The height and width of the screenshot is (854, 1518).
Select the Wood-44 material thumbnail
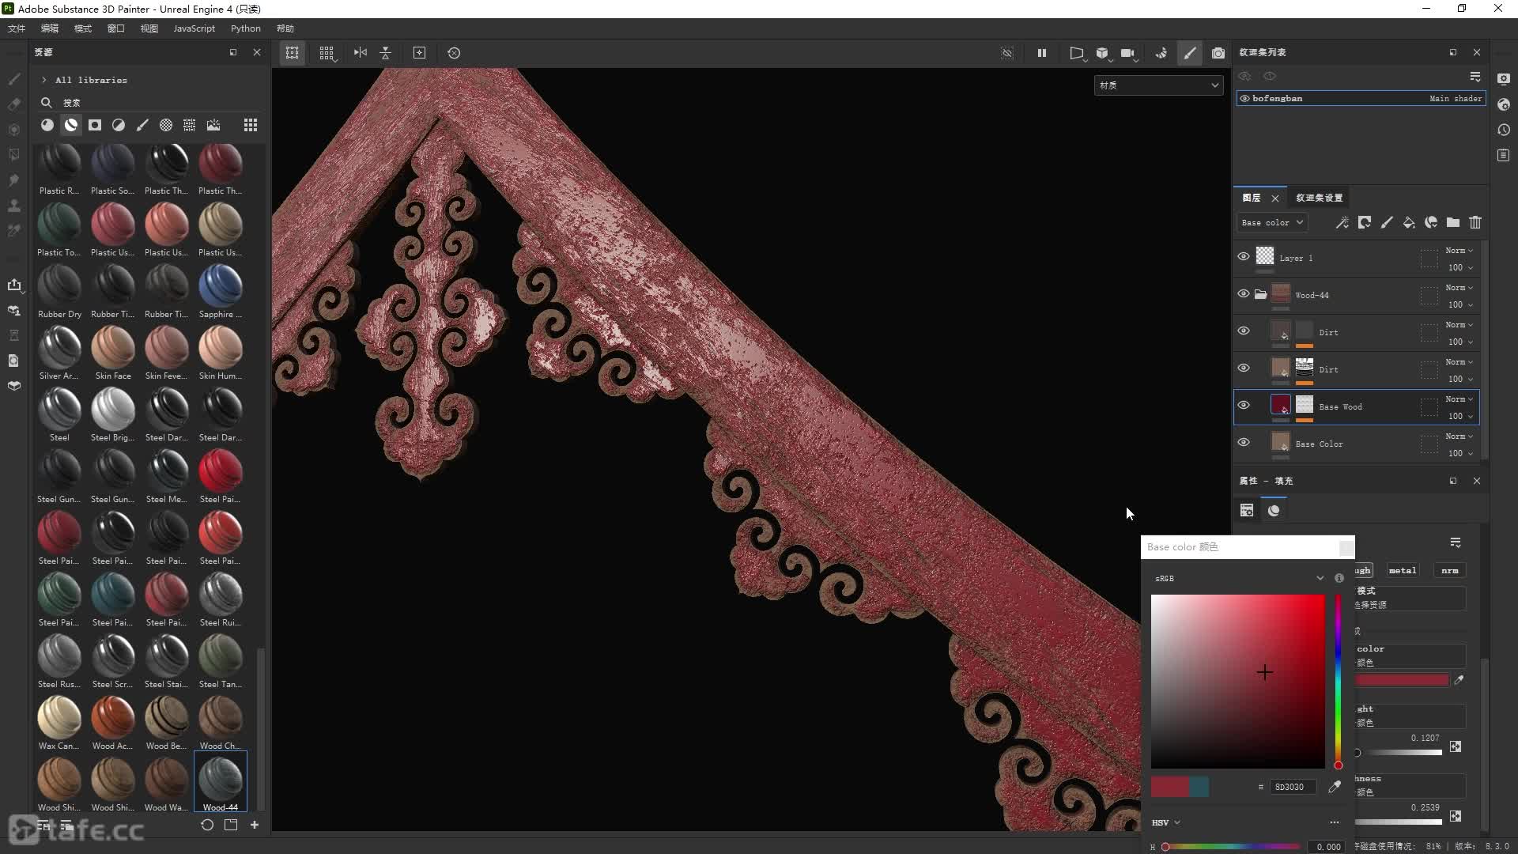tap(221, 781)
